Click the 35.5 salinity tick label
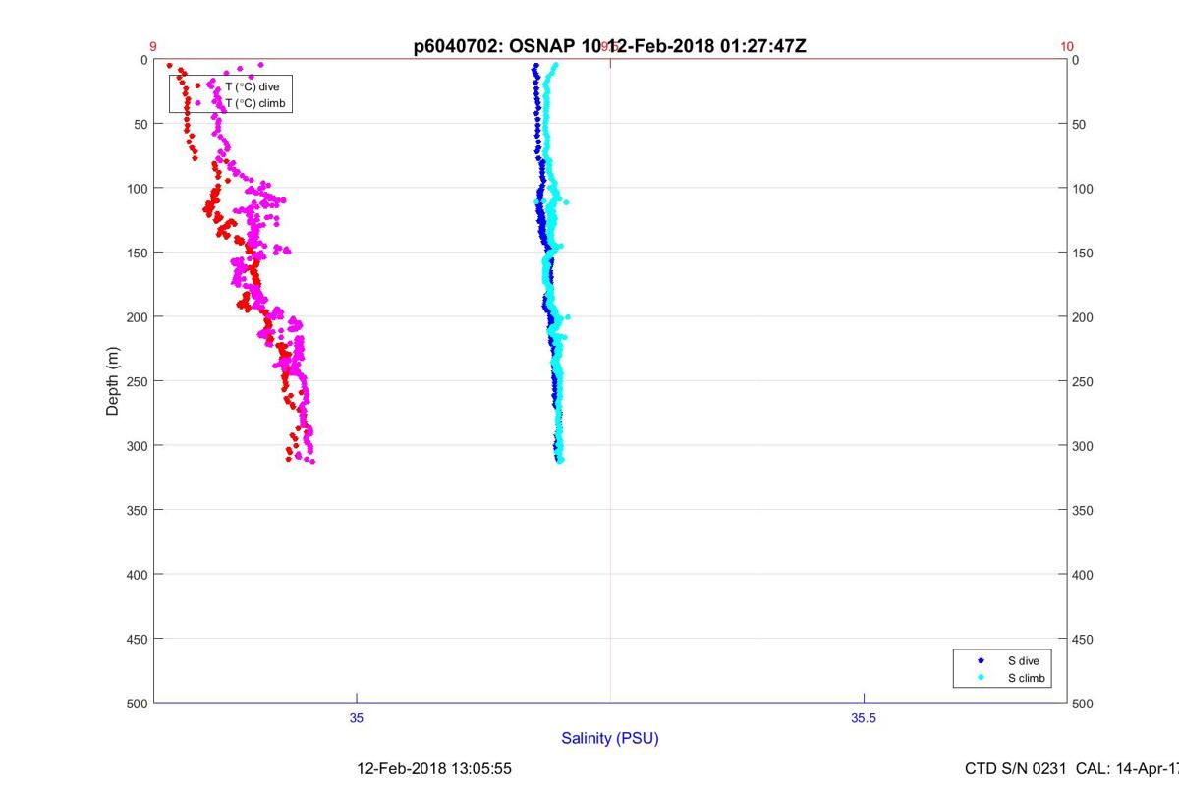 point(864,718)
